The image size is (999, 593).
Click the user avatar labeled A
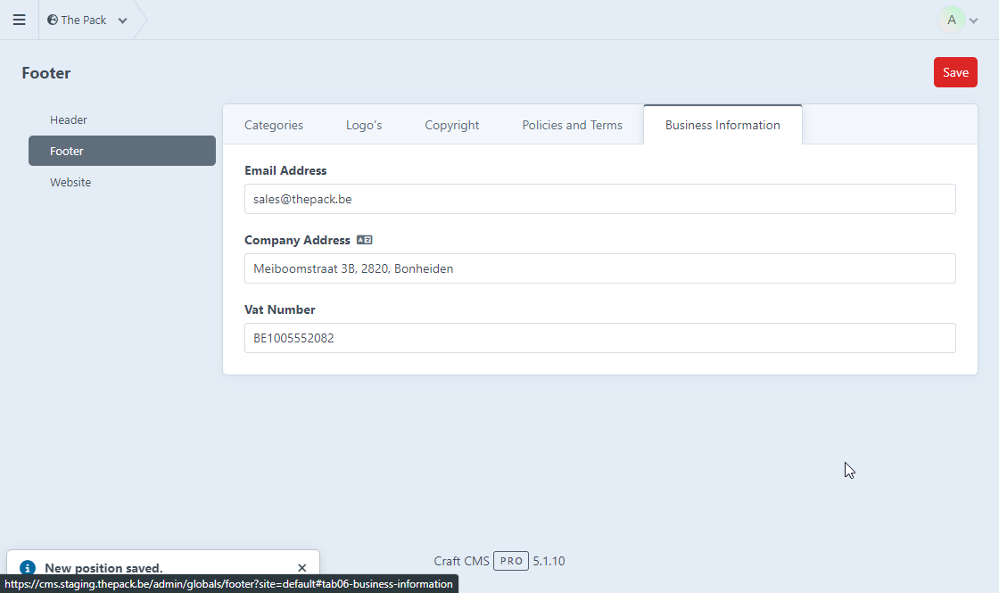[x=952, y=20]
